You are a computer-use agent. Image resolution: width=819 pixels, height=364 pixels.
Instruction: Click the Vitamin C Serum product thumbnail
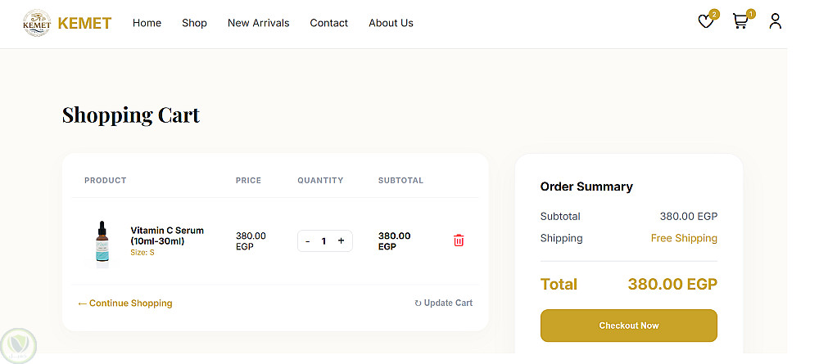[102, 243]
